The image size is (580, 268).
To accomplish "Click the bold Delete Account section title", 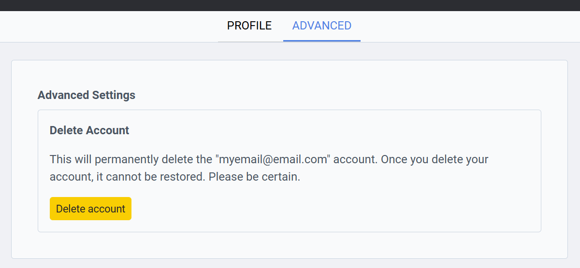I will (89, 130).
